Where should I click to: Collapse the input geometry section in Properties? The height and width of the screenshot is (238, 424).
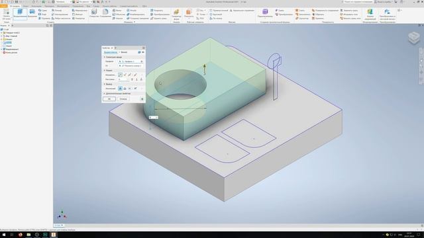105,58
